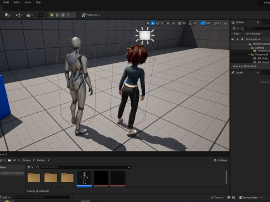
Task: Open rotation snap value 10°
Action: [195, 23]
